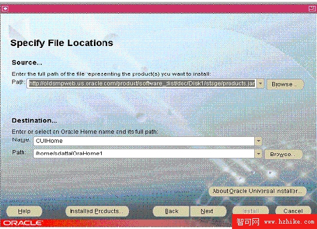Click the Specify File Locations heading
Image resolution: width=317 pixels, height=229 pixels.
tap(62, 43)
